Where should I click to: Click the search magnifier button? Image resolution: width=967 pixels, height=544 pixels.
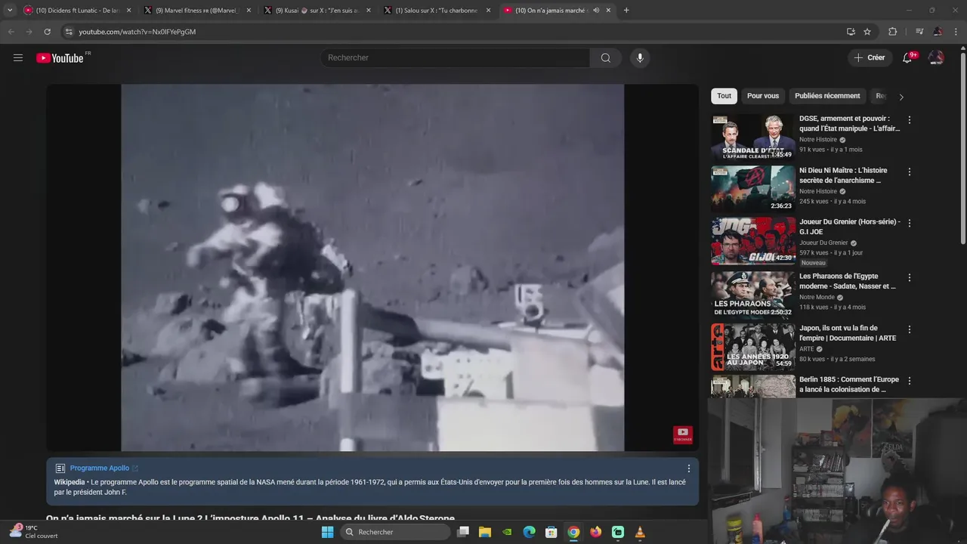606,58
